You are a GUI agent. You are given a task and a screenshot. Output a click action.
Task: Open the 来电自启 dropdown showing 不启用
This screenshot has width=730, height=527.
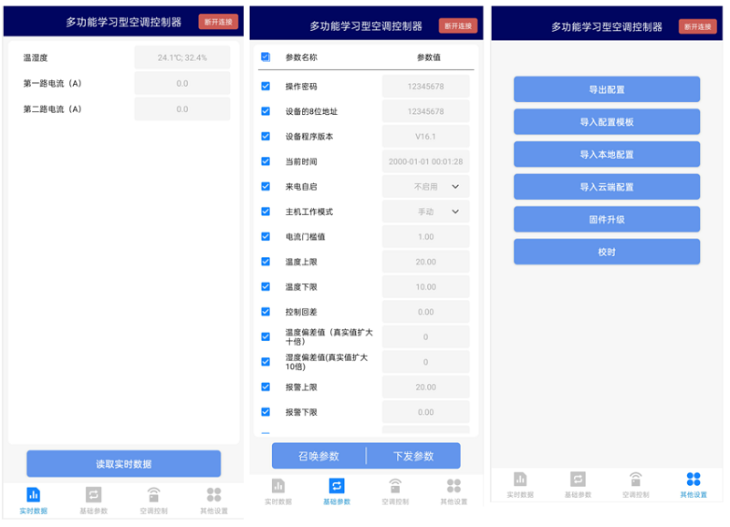(x=426, y=187)
